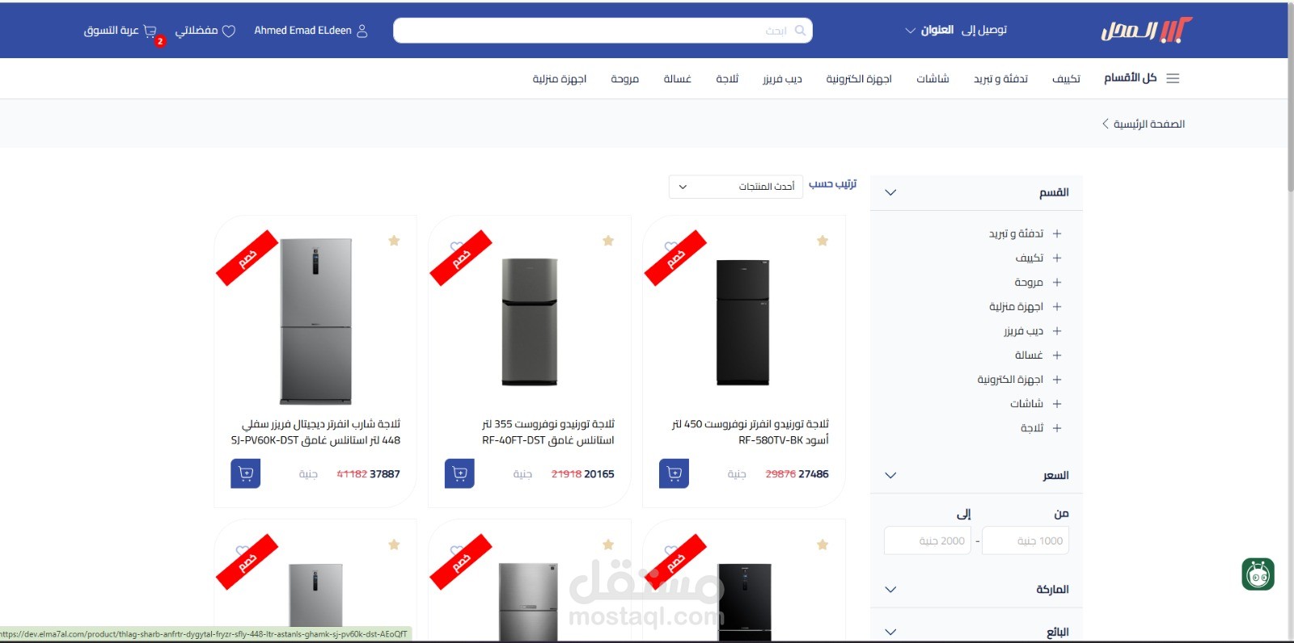Click the Tornado RF-40FT-DST fridge image
The width and height of the screenshot is (1294, 643).
coord(530,321)
